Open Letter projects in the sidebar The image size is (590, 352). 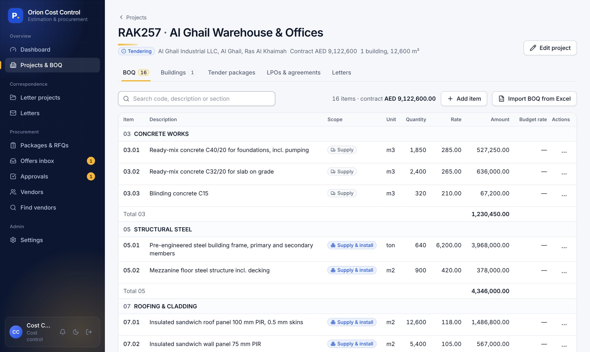click(x=52, y=97)
